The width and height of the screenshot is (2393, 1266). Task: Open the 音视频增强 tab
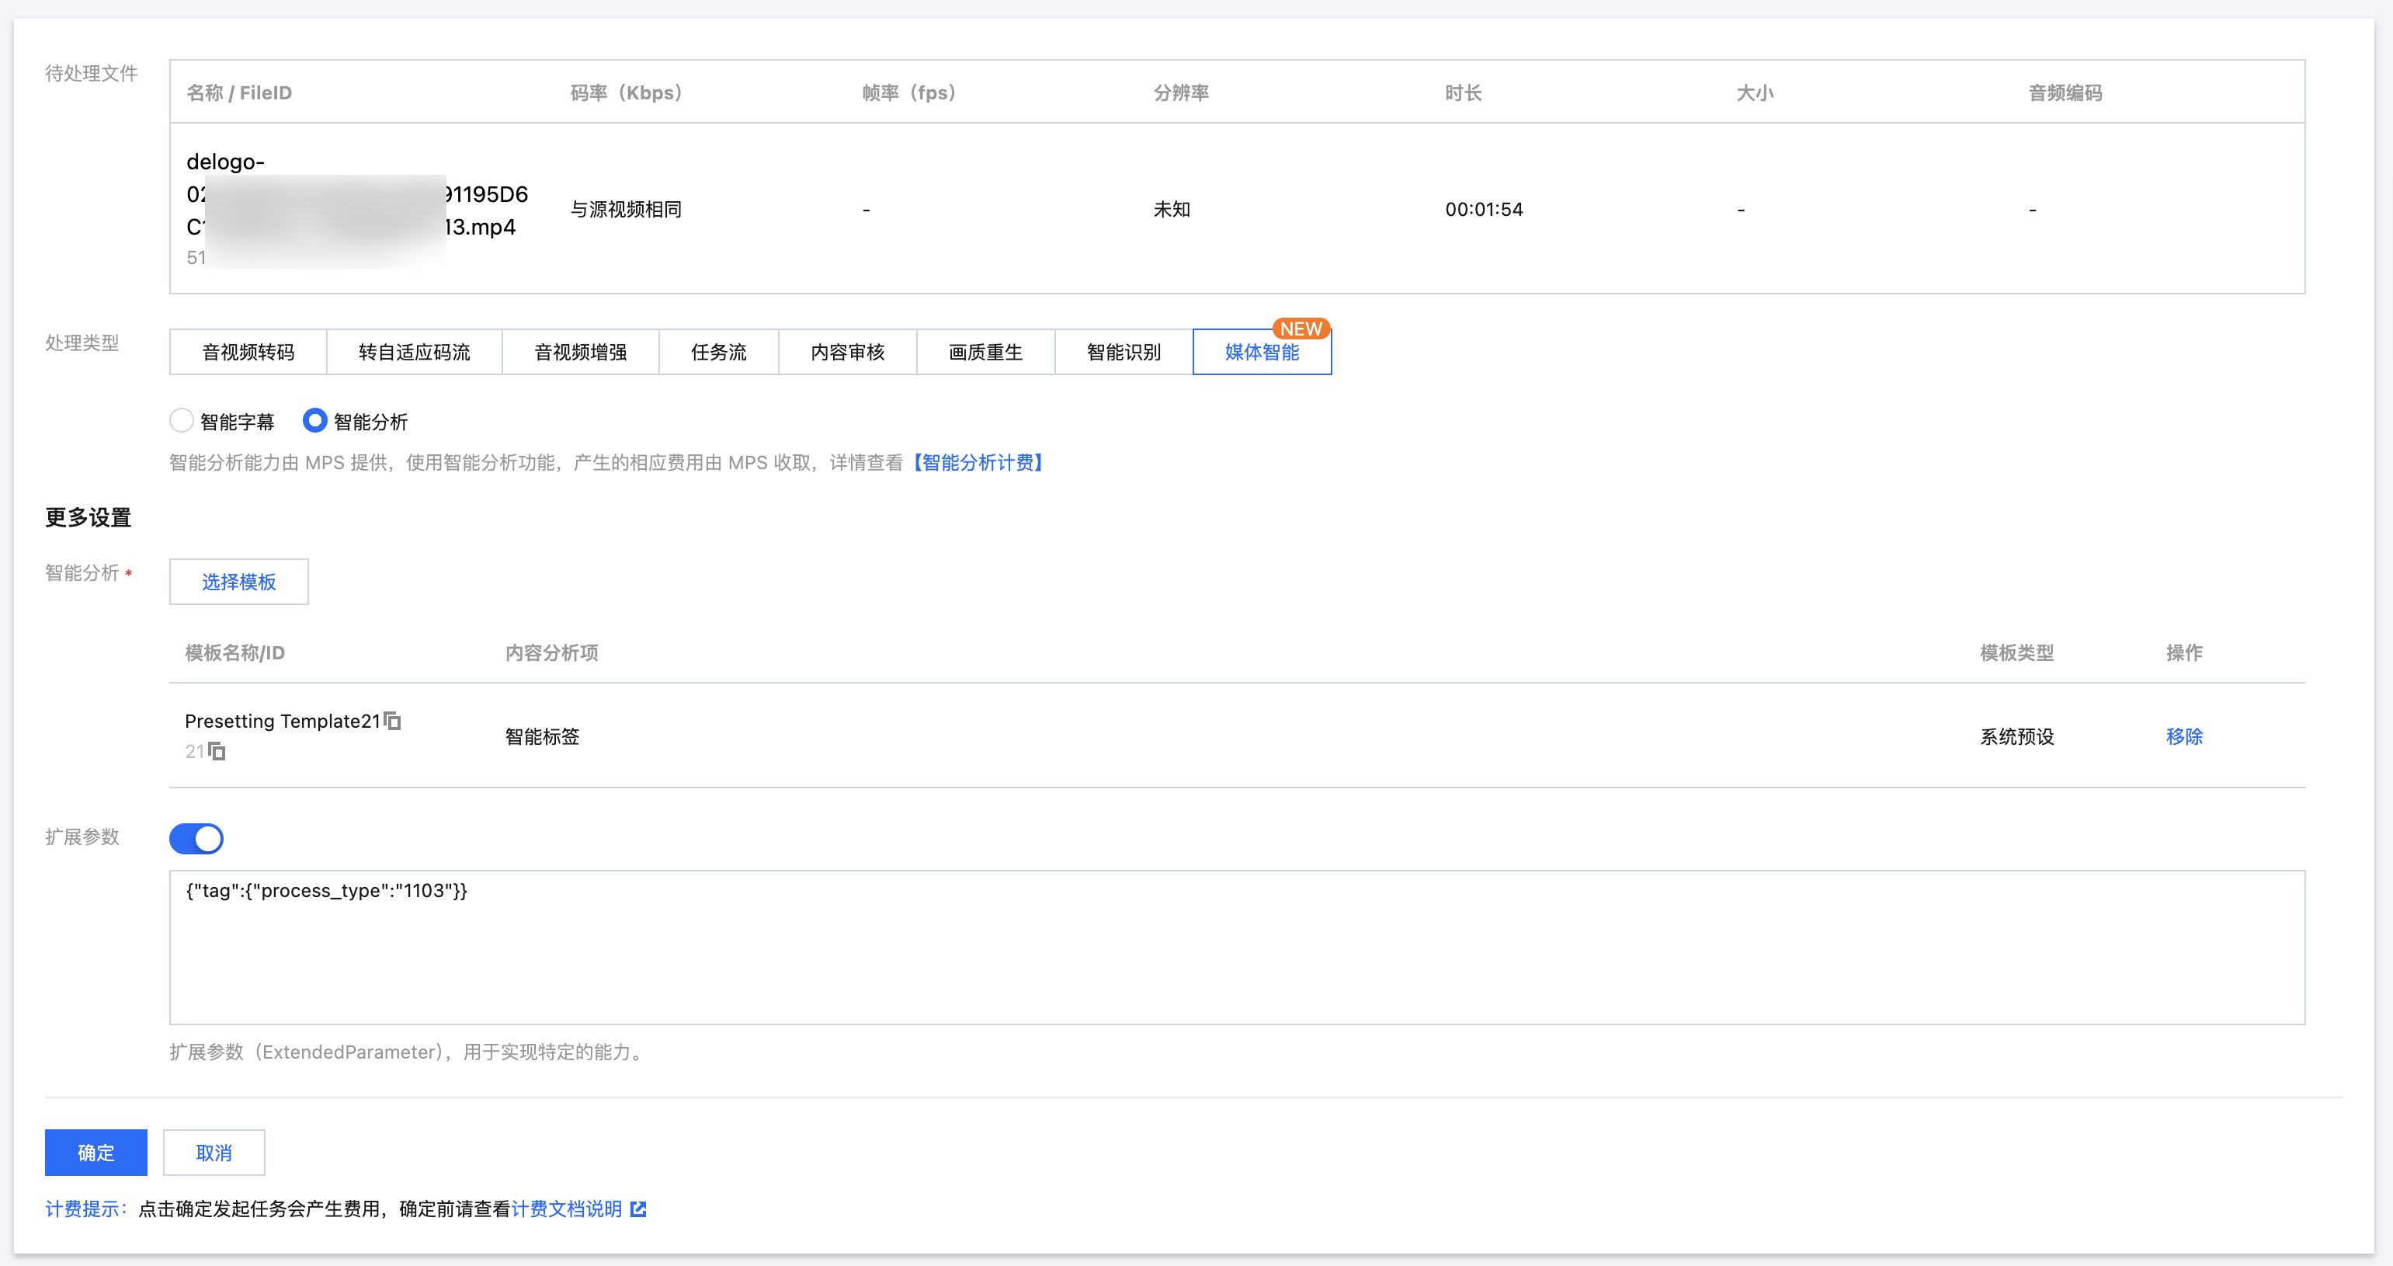(581, 353)
